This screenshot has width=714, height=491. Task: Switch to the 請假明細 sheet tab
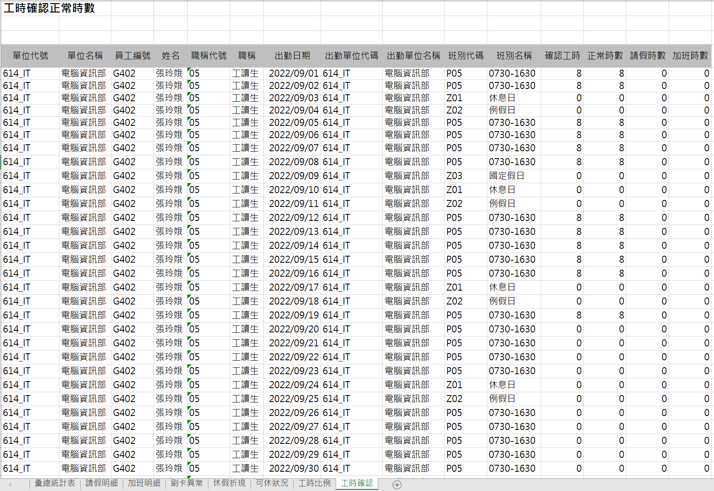(x=102, y=483)
